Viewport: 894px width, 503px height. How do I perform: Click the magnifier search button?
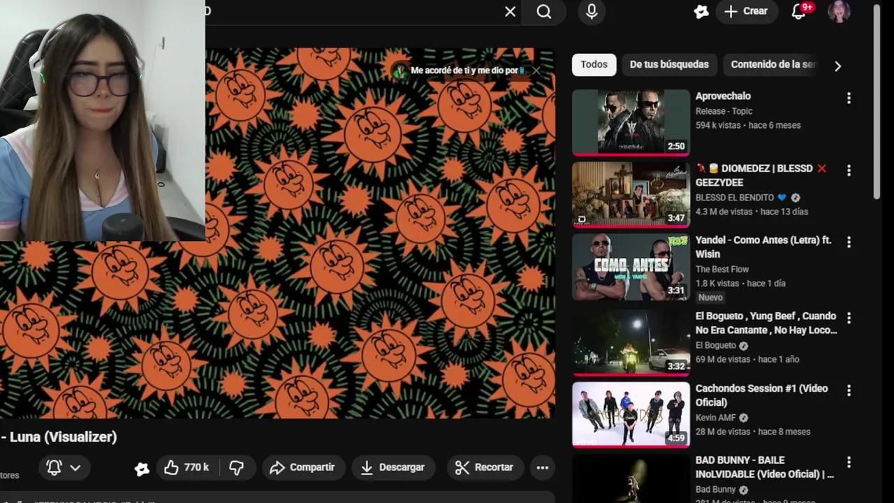click(x=544, y=12)
